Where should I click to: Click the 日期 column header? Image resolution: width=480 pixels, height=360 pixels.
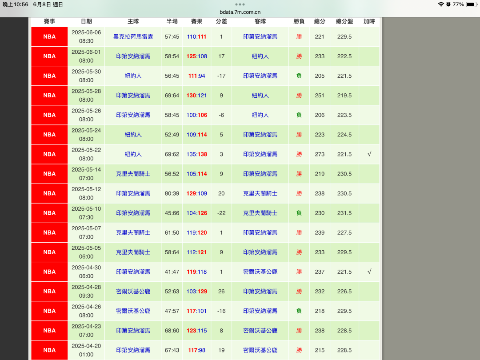[86, 21]
